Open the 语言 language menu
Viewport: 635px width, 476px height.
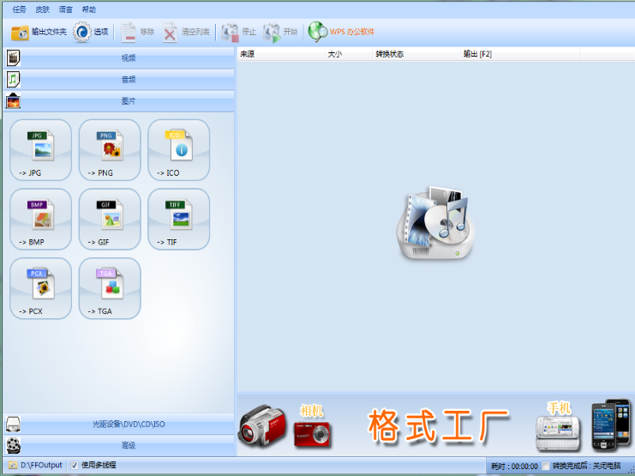(x=66, y=9)
